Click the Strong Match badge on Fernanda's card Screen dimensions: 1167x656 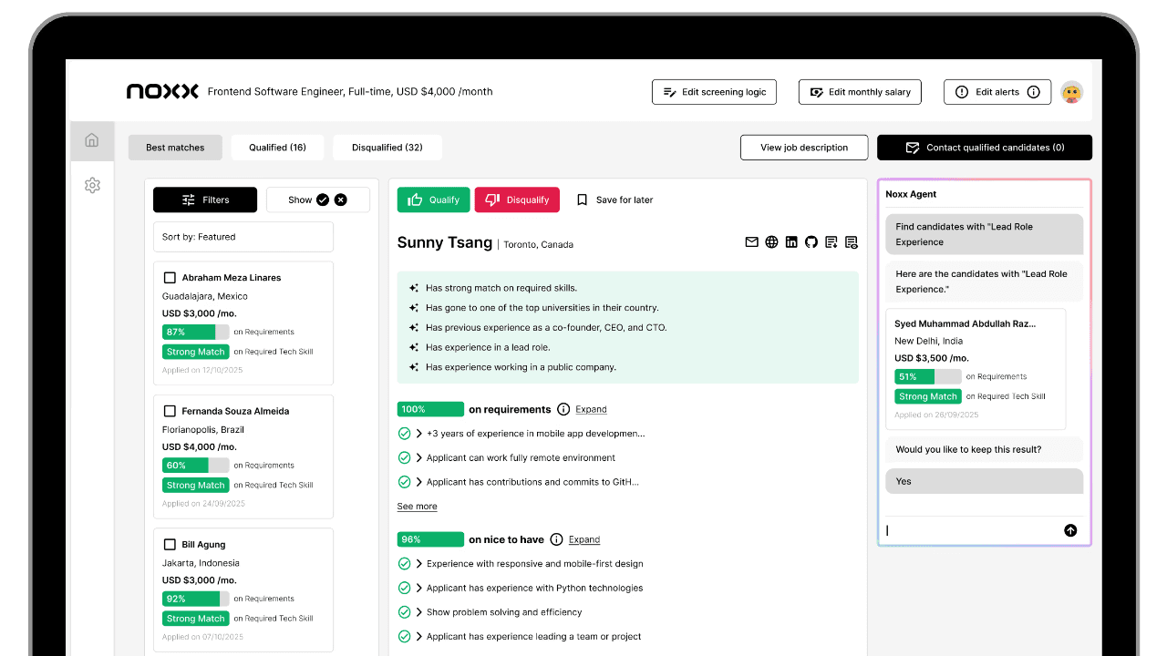[x=196, y=486]
